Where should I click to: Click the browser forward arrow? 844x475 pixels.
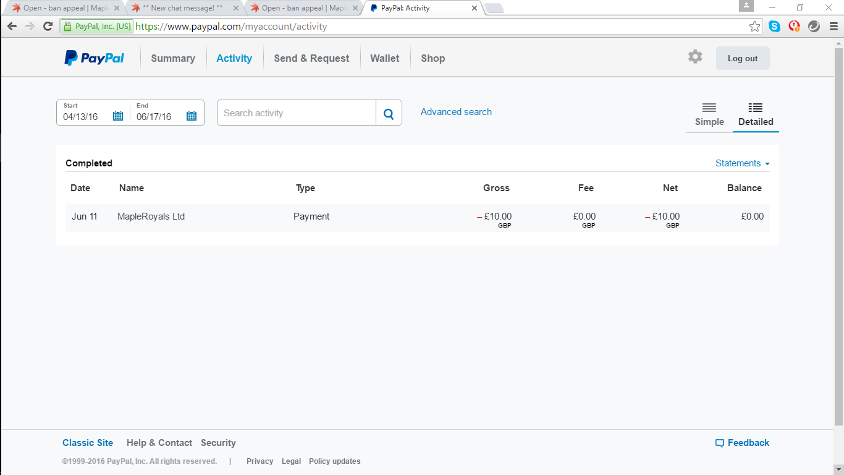click(30, 27)
